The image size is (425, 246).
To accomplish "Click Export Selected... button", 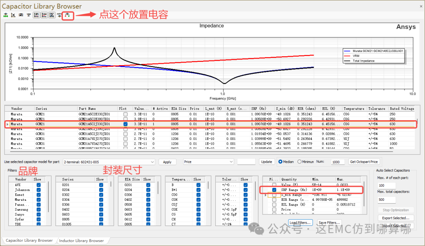I will point(395,218).
